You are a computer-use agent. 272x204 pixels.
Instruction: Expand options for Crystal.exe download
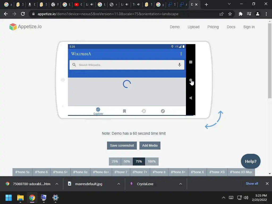[x=181, y=184]
